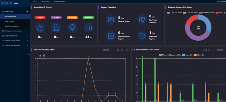Click the System Configuration wrench icon
Image resolution: width=226 pixels, height=102 pixels.
(x=3, y=41)
